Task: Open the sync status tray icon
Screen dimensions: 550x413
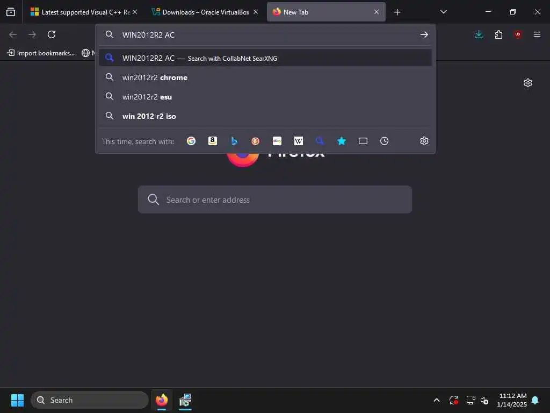Action: coord(453,400)
